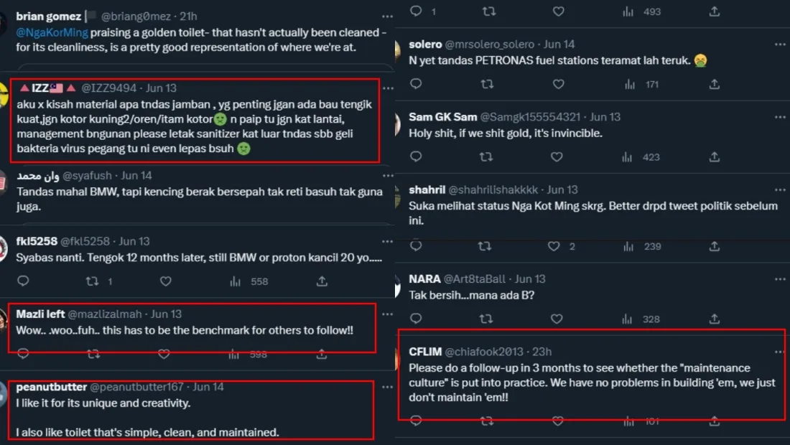Open peanutbutter's profile name link
The image size is (790, 445).
(52, 387)
